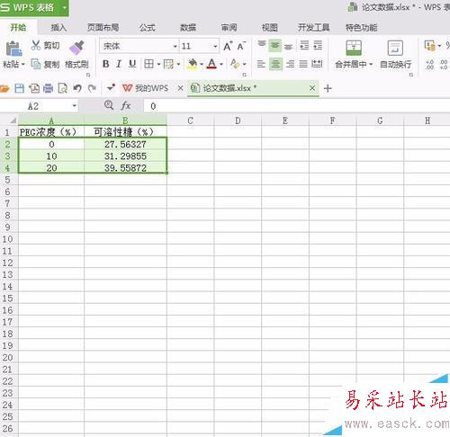The image size is (450, 437).
Task: Toggle italic formatting
Action: [x=119, y=64]
